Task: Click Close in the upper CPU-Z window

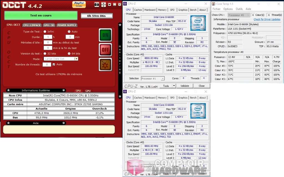Action: coord(202,86)
